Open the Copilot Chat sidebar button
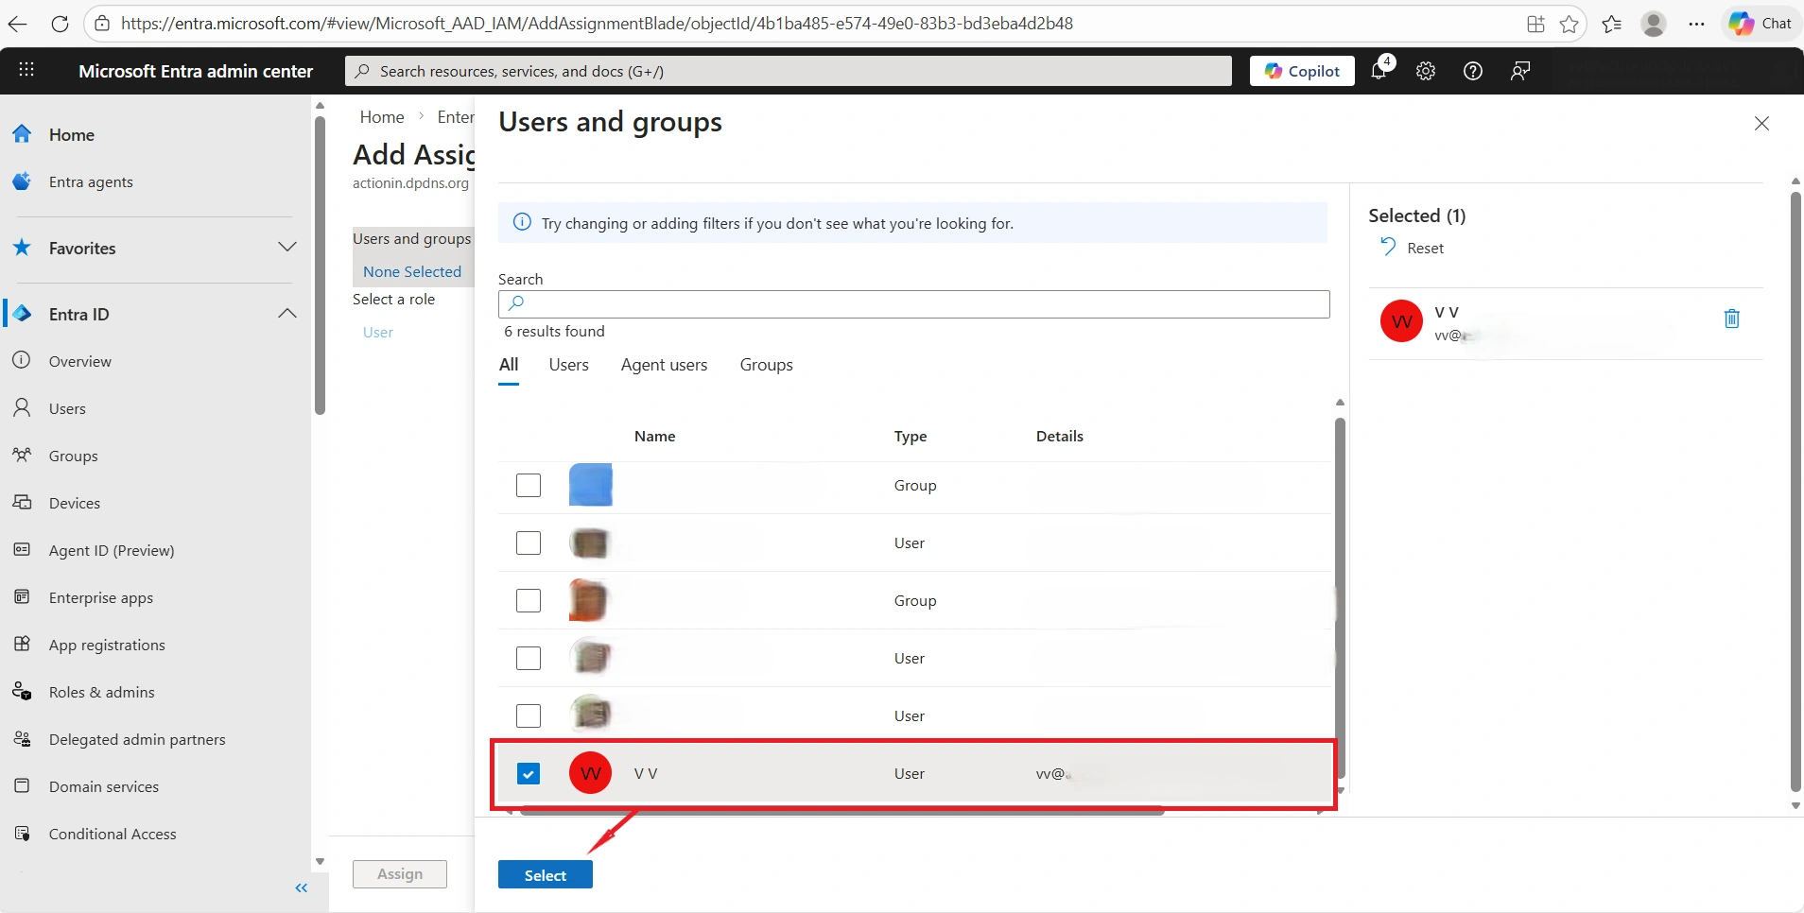 click(x=1761, y=24)
